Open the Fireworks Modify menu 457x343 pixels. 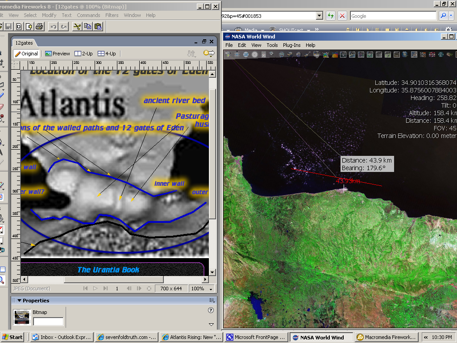[x=49, y=15]
